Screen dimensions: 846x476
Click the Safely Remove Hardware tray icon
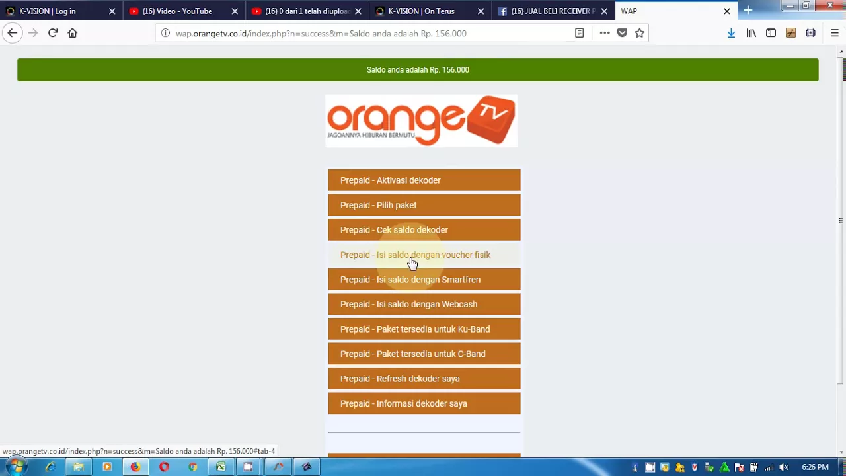709,467
